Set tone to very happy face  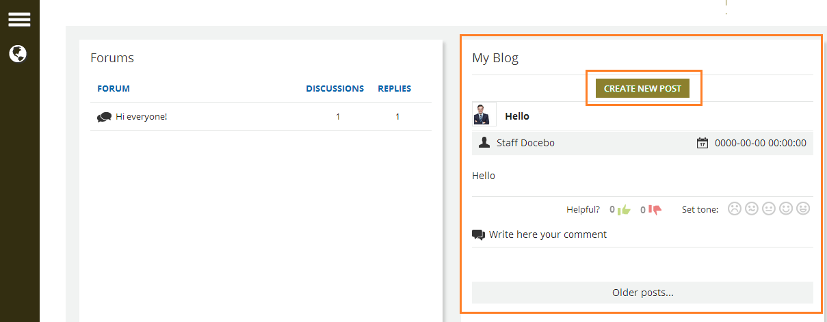pos(803,209)
